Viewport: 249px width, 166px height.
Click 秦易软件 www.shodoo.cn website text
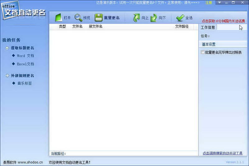coord(23,162)
